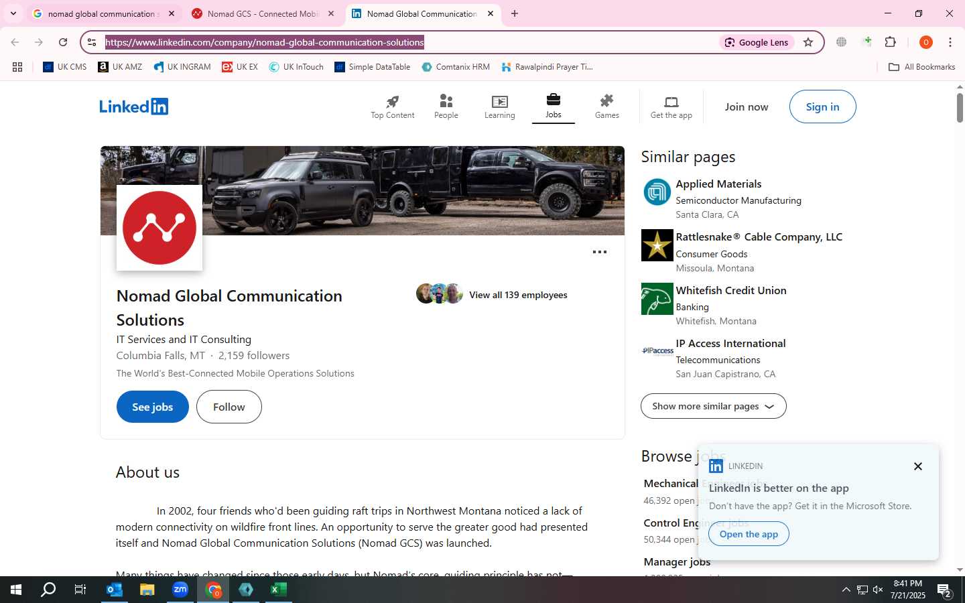Close the LinkedIn app popup
The image size is (965, 603).
[x=918, y=466]
